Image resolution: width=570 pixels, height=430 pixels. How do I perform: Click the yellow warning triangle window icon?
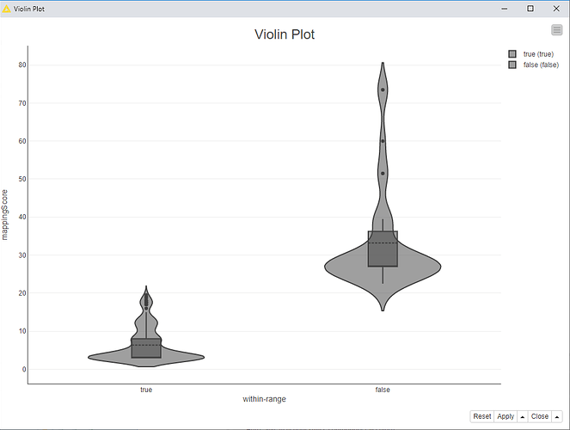coord(6,9)
